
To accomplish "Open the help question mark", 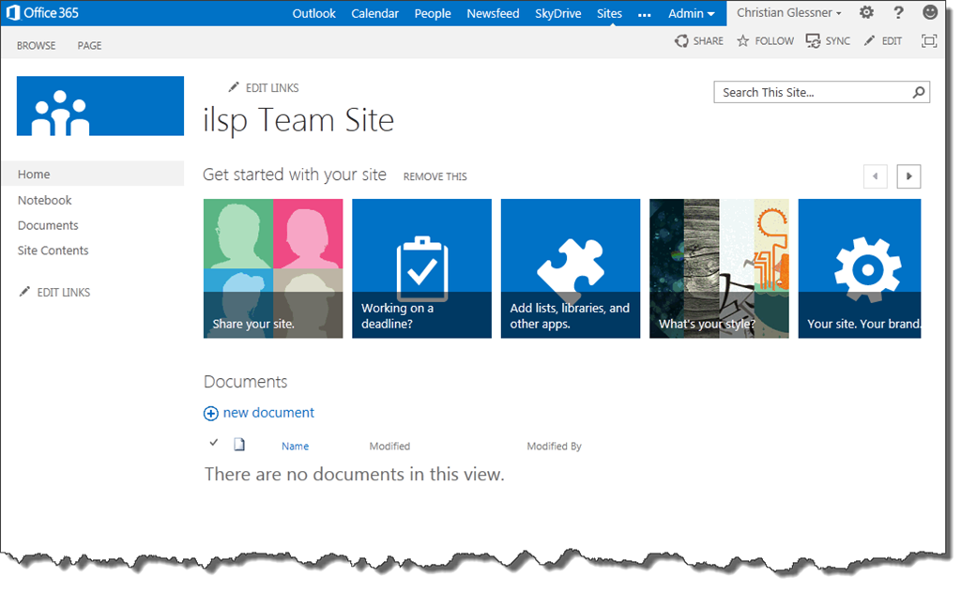I will [x=898, y=13].
